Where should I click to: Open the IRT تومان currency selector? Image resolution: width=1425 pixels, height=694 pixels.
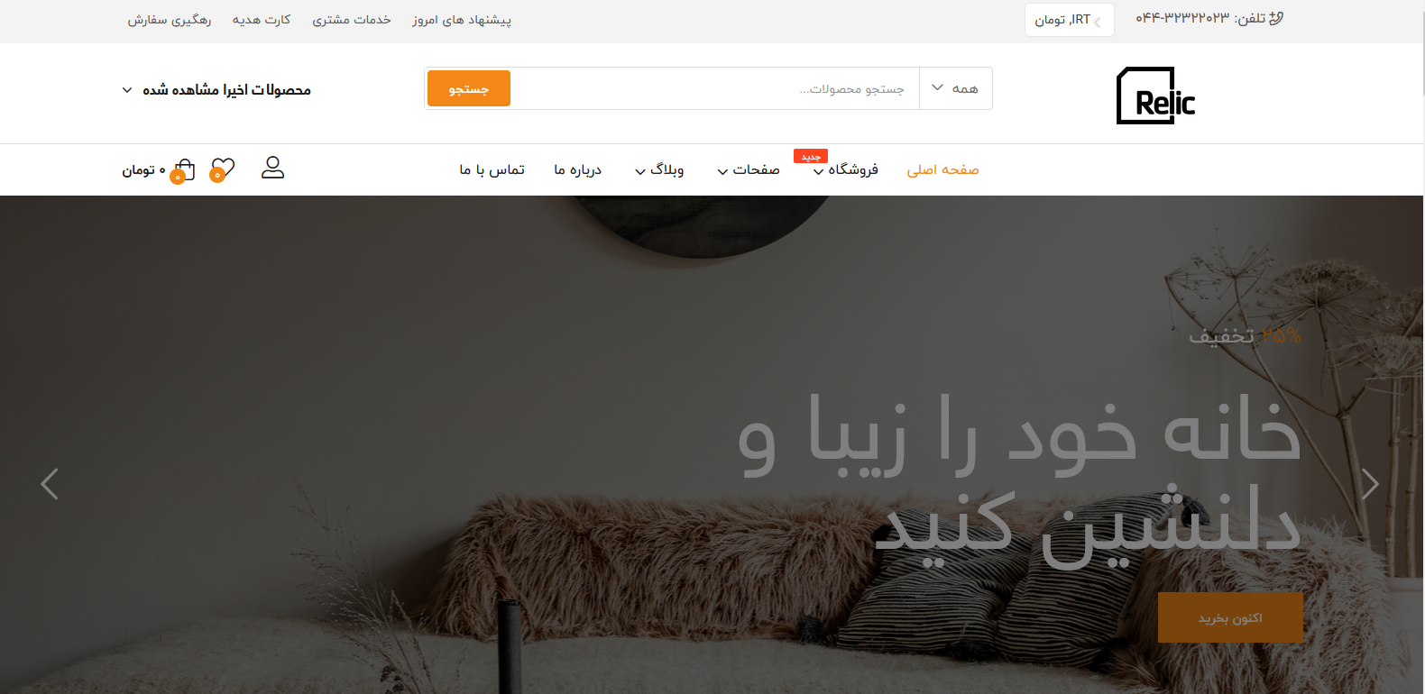(x=1069, y=20)
